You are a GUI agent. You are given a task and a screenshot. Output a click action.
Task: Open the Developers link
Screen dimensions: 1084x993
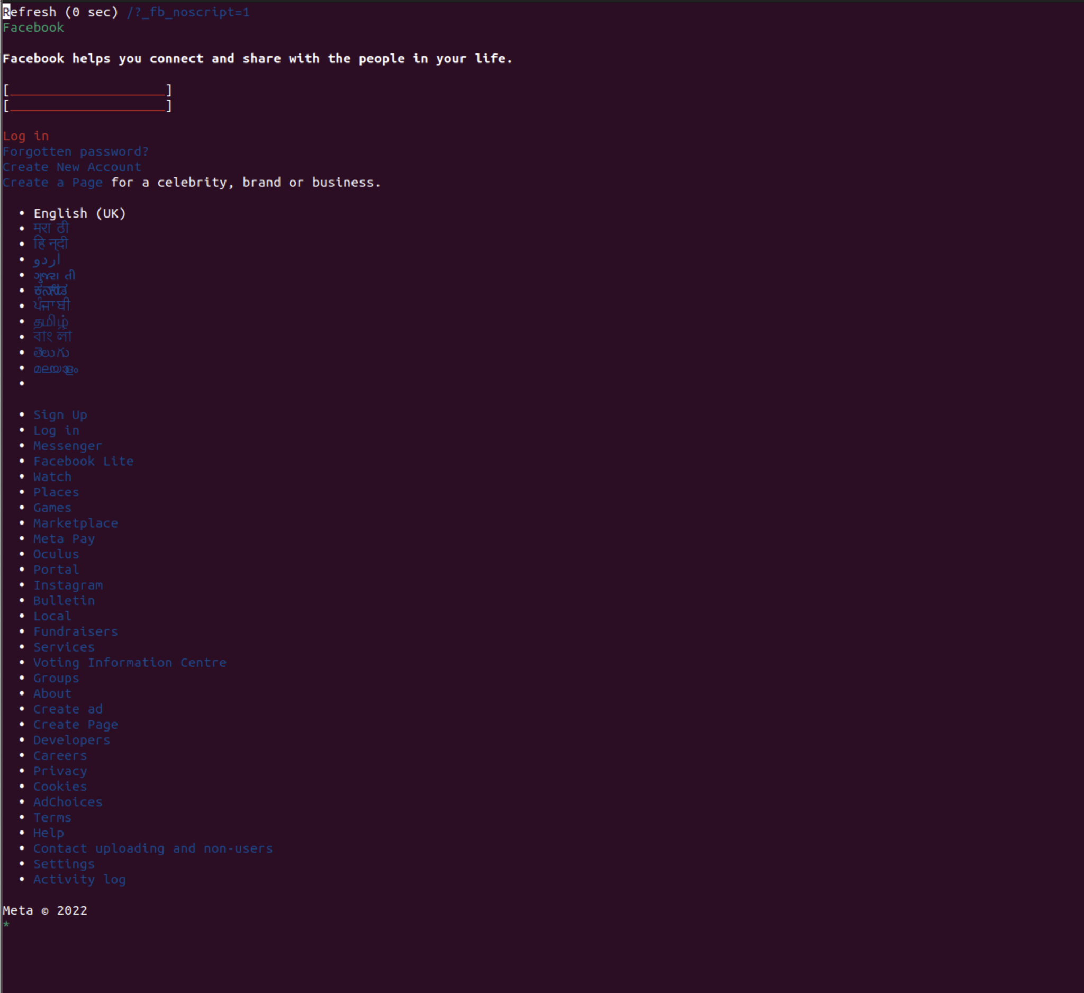(72, 741)
